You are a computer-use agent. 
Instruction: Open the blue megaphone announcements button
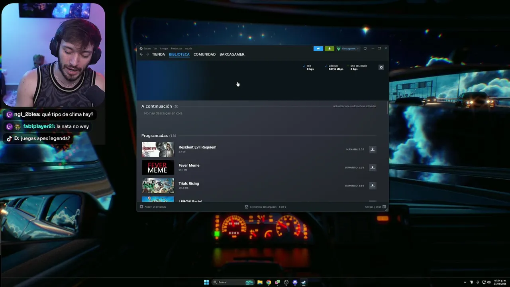click(x=318, y=49)
